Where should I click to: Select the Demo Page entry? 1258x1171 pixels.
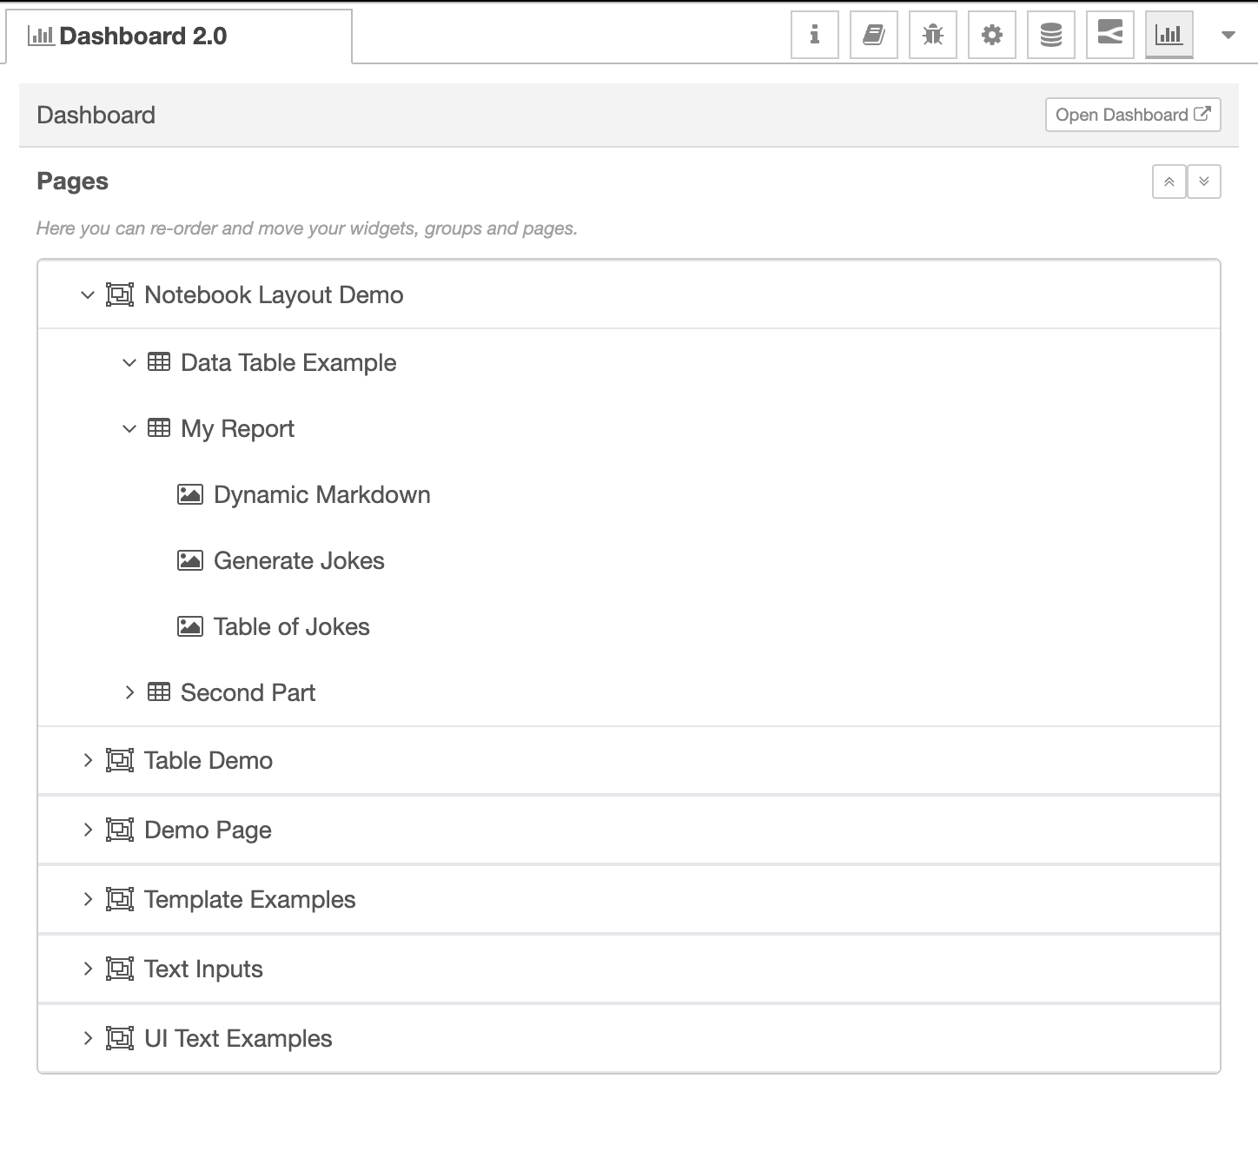[208, 830]
